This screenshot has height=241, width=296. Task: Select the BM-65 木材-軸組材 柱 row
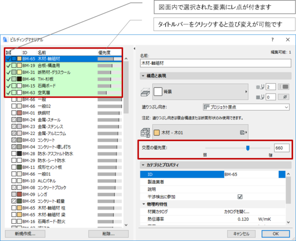click(63, 208)
